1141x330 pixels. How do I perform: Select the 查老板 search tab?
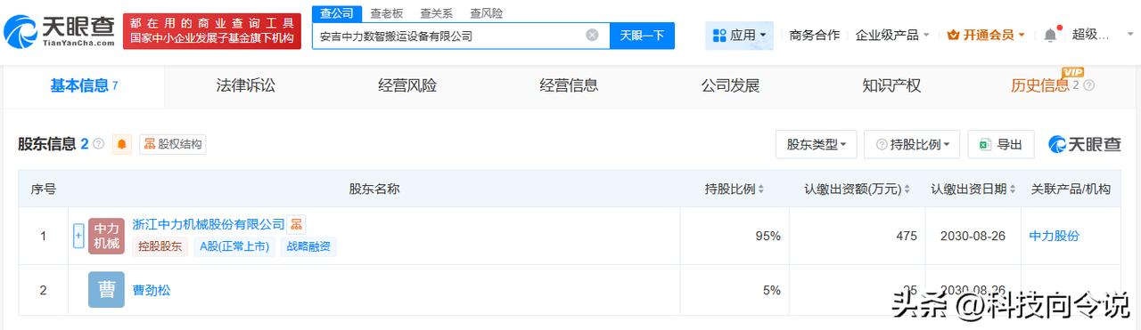pos(387,13)
